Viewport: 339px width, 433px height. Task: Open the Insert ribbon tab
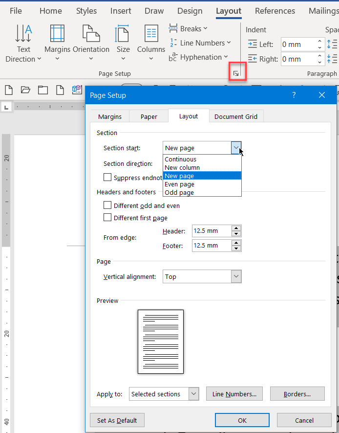click(x=121, y=11)
